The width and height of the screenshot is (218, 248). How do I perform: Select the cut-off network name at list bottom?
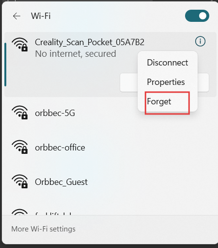coord(53,214)
